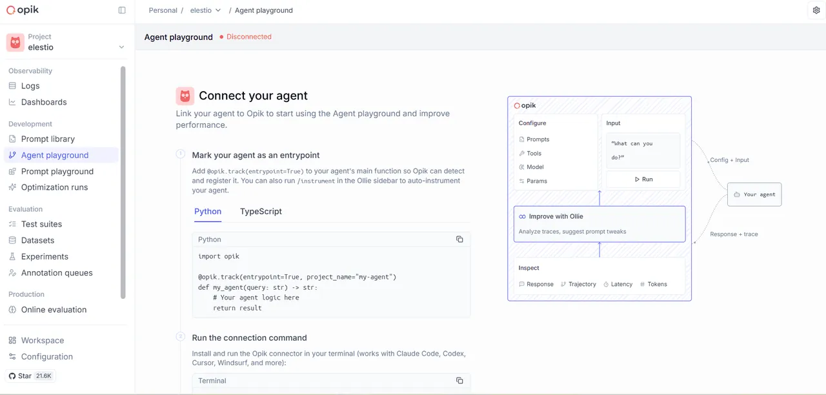Click the Personal breadcrumb link

(x=163, y=10)
